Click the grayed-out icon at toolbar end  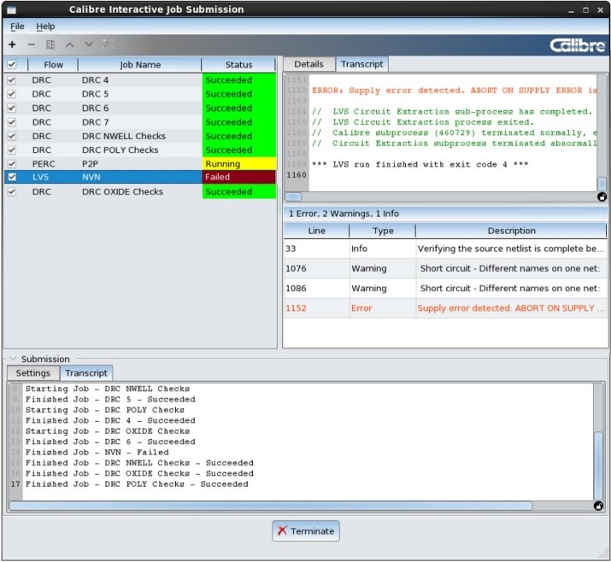[x=108, y=44]
